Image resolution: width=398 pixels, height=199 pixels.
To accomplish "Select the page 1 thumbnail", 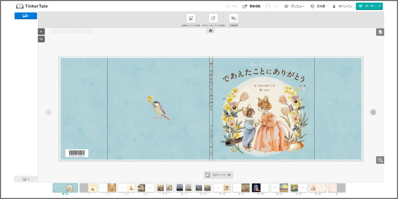I will (x=88, y=188).
